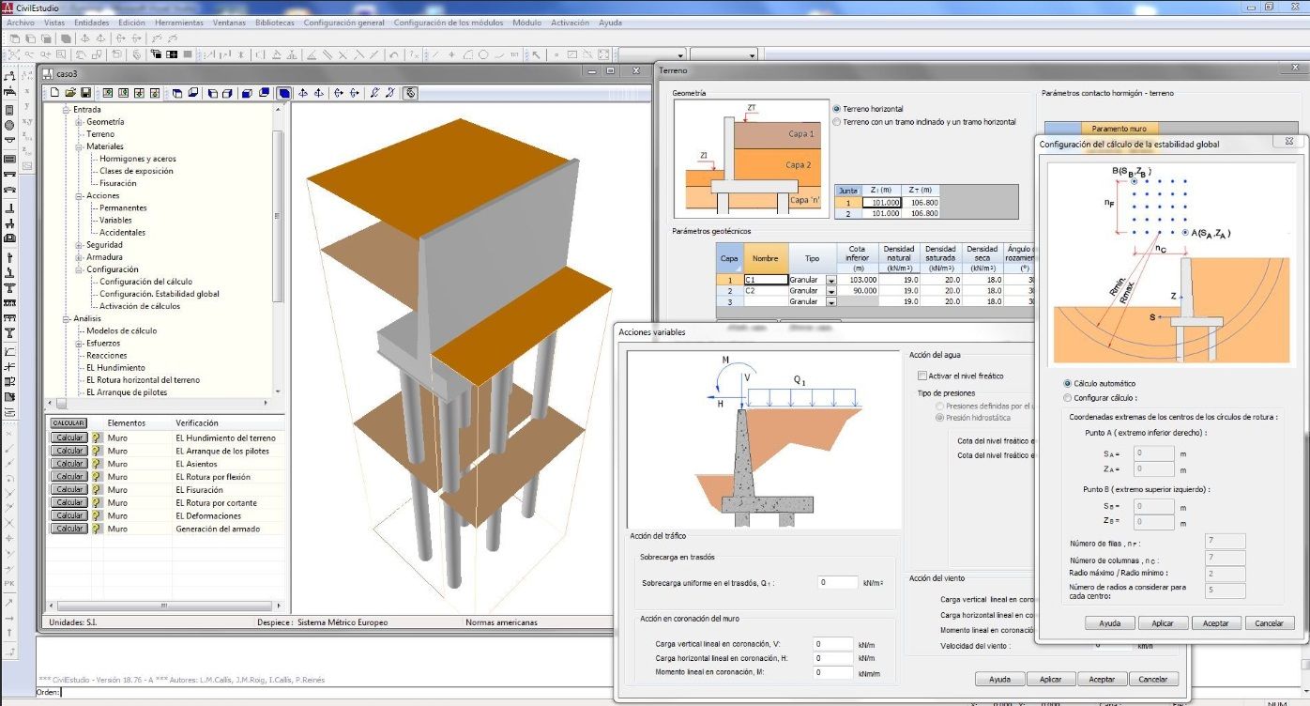Click the black-and-white grid icon in the main toolbar
The image size is (1310, 706).
[x=172, y=54]
